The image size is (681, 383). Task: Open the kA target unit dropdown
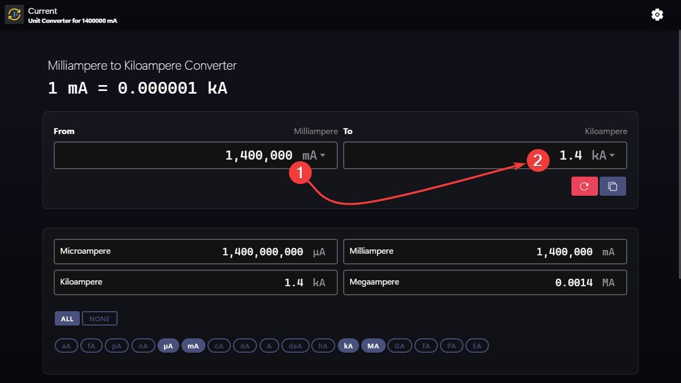(x=603, y=155)
